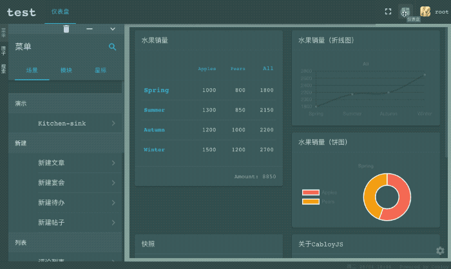
Task: Click the 演示 group header
Action: click(x=65, y=104)
